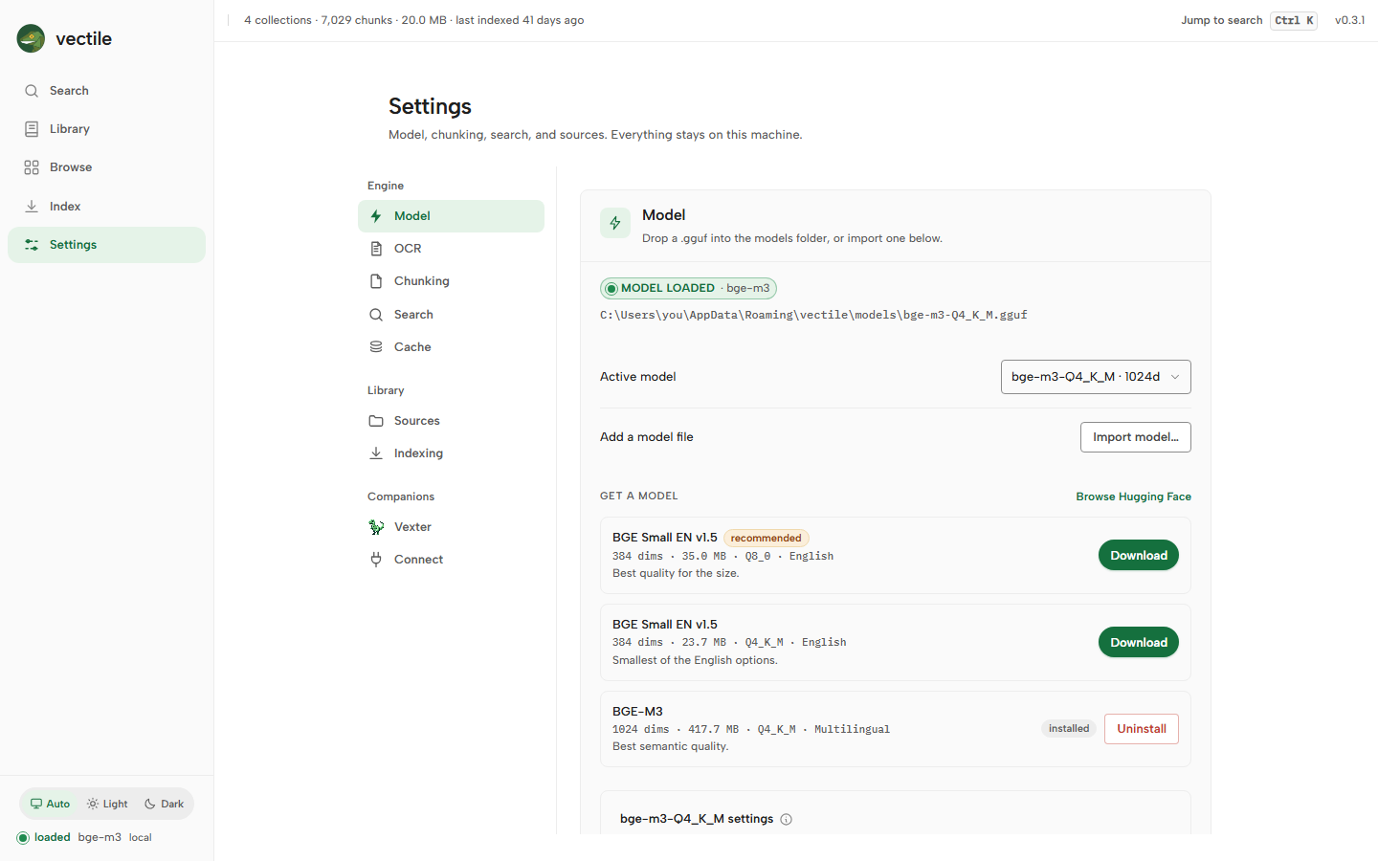
Task: Click the Indexing download arrow icon
Action: (x=376, y=453)
